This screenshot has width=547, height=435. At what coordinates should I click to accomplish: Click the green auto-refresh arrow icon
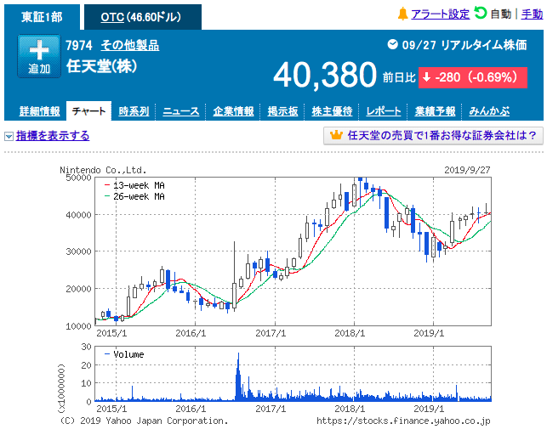coord(481,14)
